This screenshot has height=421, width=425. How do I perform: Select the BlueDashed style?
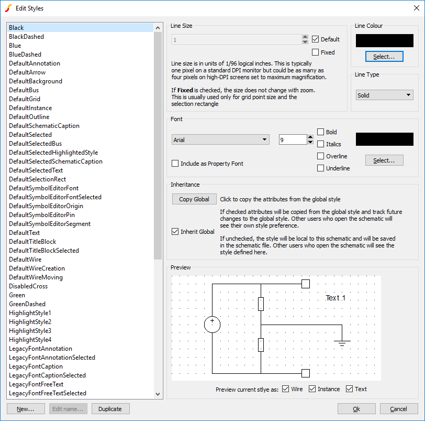coord(25,54)
